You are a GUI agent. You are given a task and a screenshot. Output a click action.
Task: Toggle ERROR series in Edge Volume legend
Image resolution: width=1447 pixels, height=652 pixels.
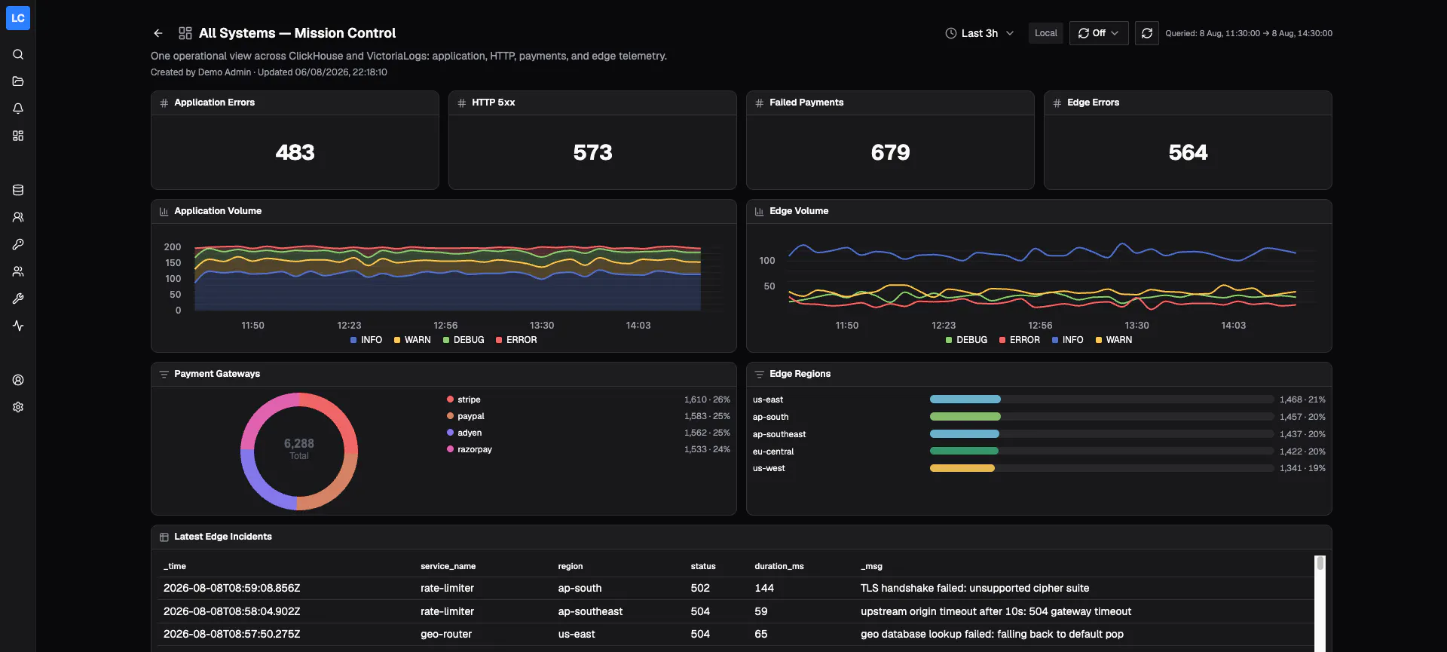click(x=1020, y=340)
